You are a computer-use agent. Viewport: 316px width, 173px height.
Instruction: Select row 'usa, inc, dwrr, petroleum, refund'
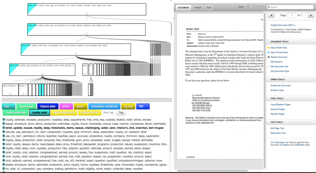click(81, 136)
